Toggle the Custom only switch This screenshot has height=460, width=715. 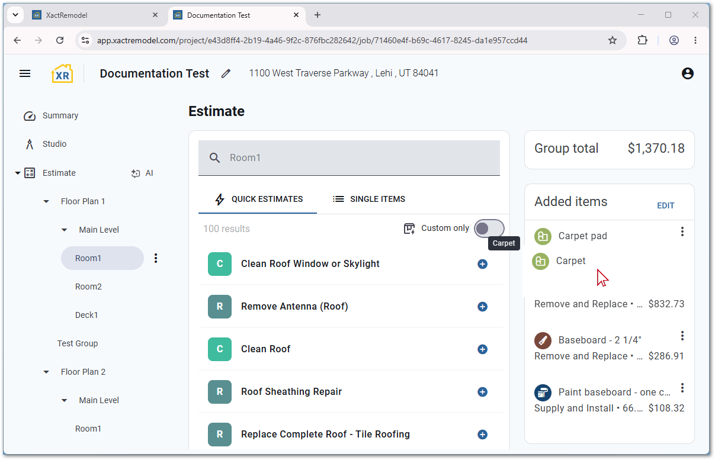coord(489,229)
